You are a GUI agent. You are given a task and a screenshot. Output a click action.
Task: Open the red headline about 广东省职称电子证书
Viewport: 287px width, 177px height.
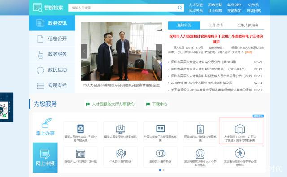pos(216,39)
